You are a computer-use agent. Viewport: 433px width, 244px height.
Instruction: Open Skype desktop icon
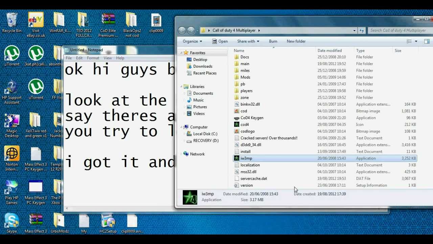tap(12, 223)
